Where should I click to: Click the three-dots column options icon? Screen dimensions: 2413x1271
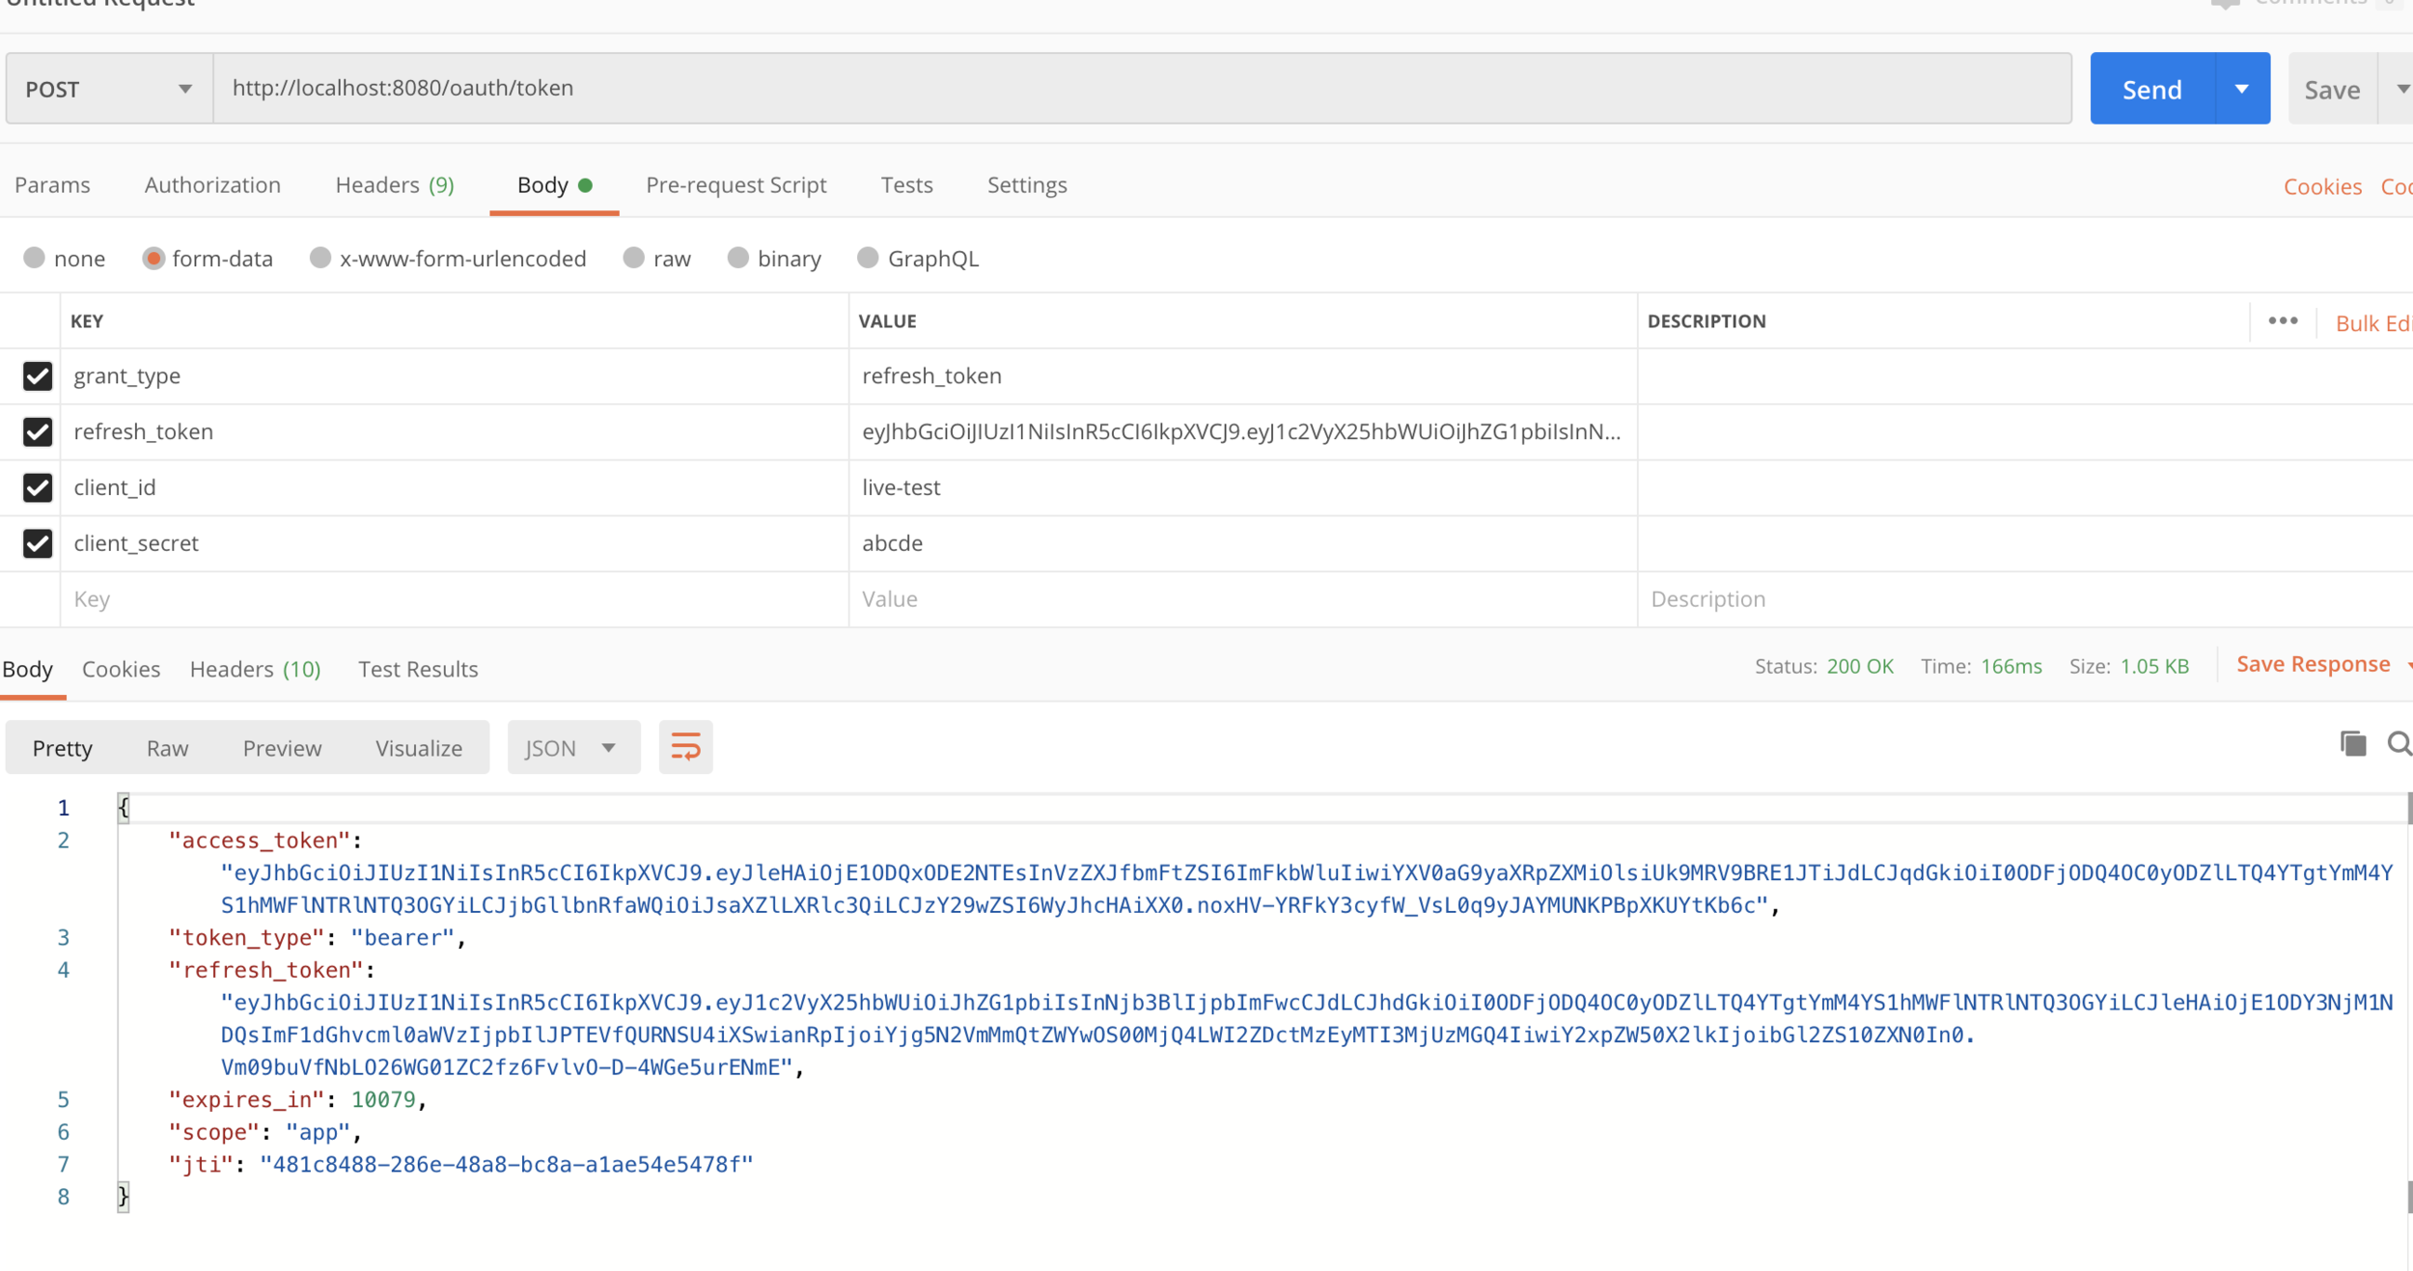[2283, 321]
